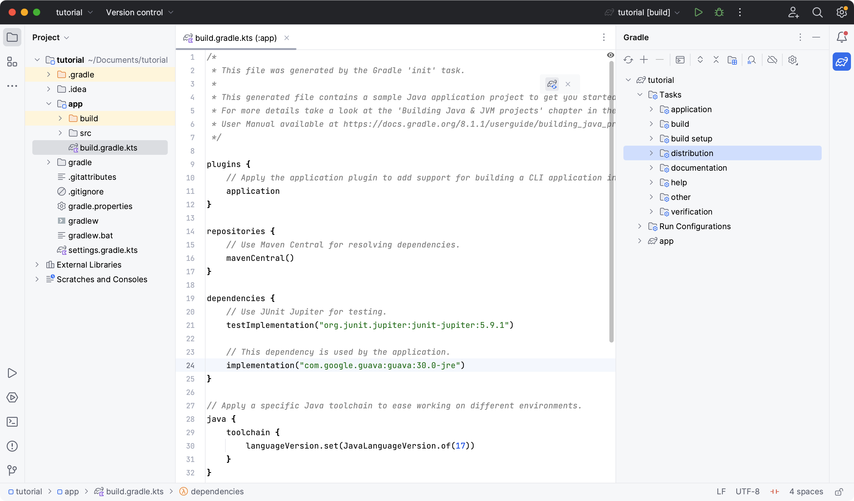Screen dimensions: 854x501
Task: Open more run actions menu in title bar
Action: pyautogui.click(x=740, y=12)
